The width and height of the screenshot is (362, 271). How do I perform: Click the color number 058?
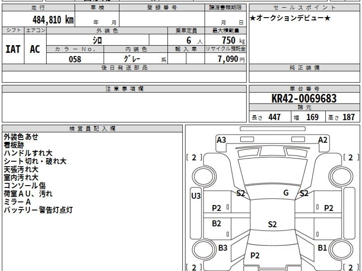pos(75,59)
